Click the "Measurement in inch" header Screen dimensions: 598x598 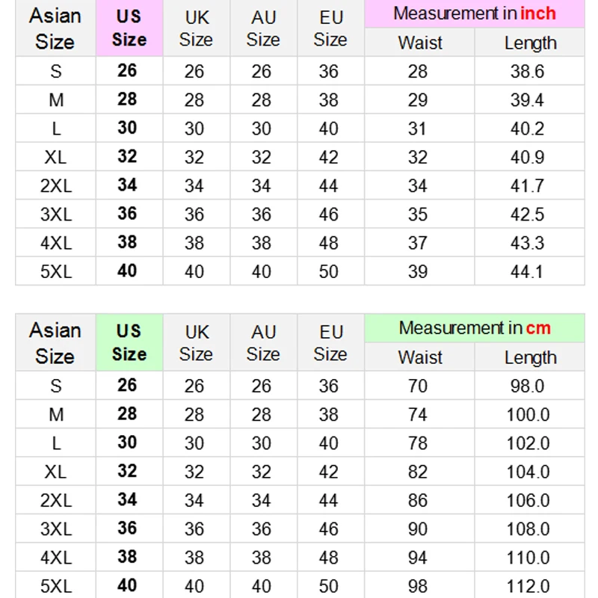tap(475, 13)
